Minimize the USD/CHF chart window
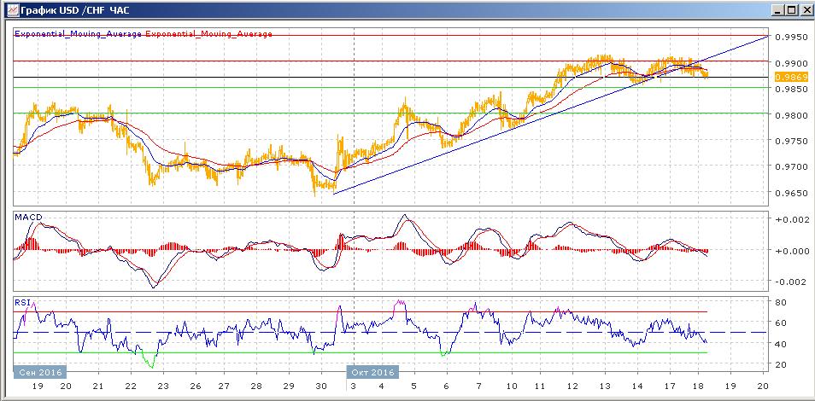815x401 pixels. pos(778,10)
